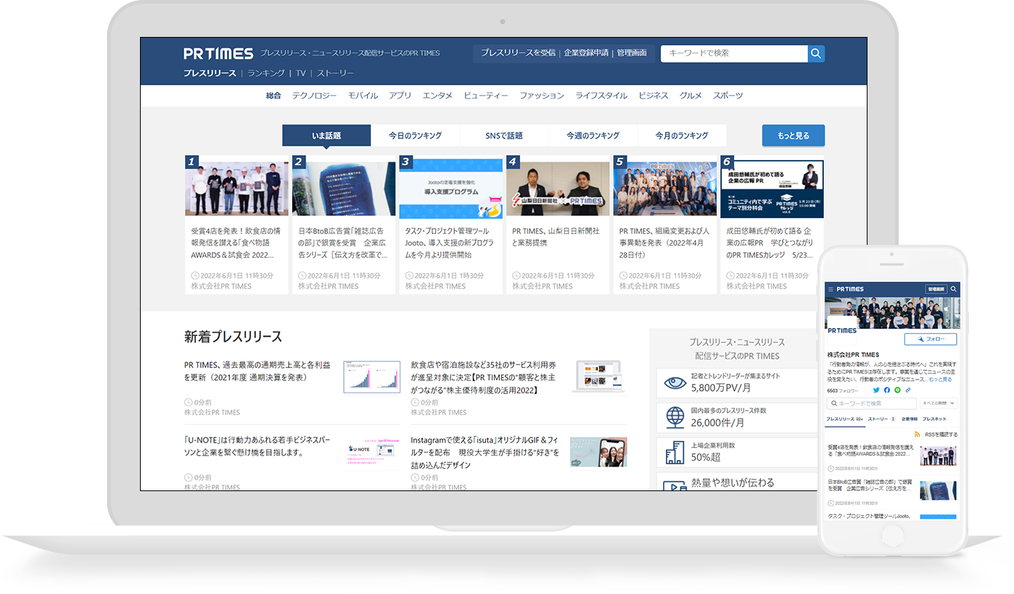Open ranking card 4 山梨日日新聞社 thumbnail
The width and height of the screenshot is (1014, 594).
[x=558, y=188]
